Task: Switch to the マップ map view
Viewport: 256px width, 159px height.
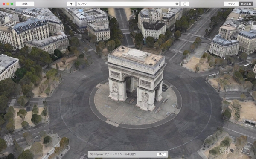Action: pos(231,4)
